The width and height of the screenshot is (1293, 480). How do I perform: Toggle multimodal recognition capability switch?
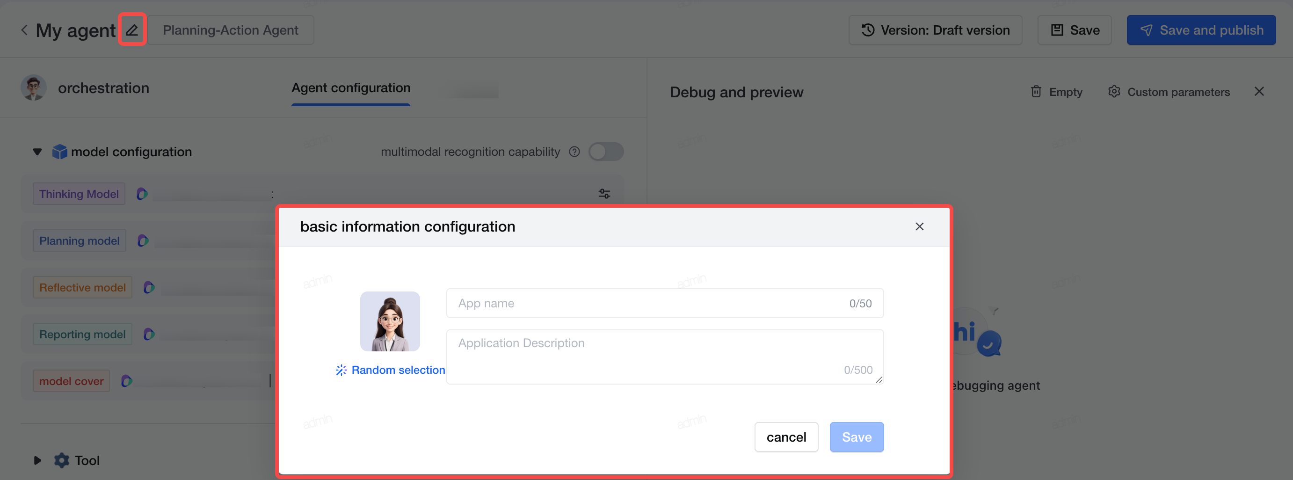tap(606, 152)
